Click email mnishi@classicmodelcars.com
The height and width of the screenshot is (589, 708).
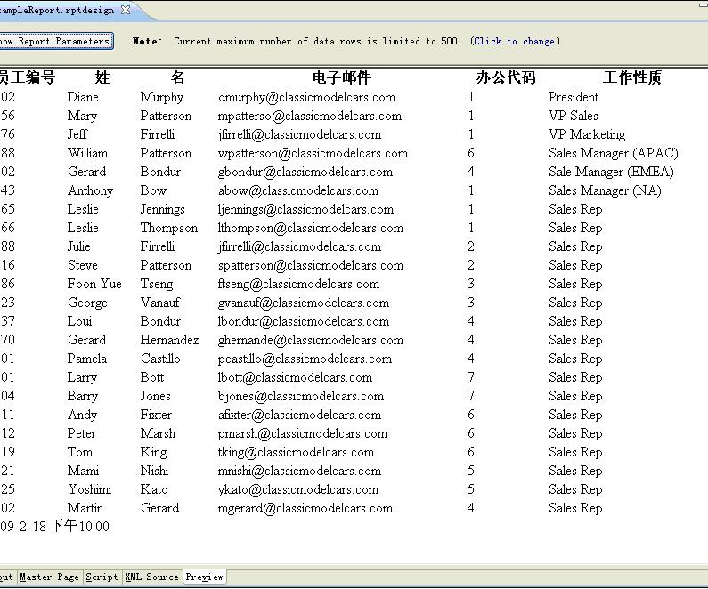[299, 471]
